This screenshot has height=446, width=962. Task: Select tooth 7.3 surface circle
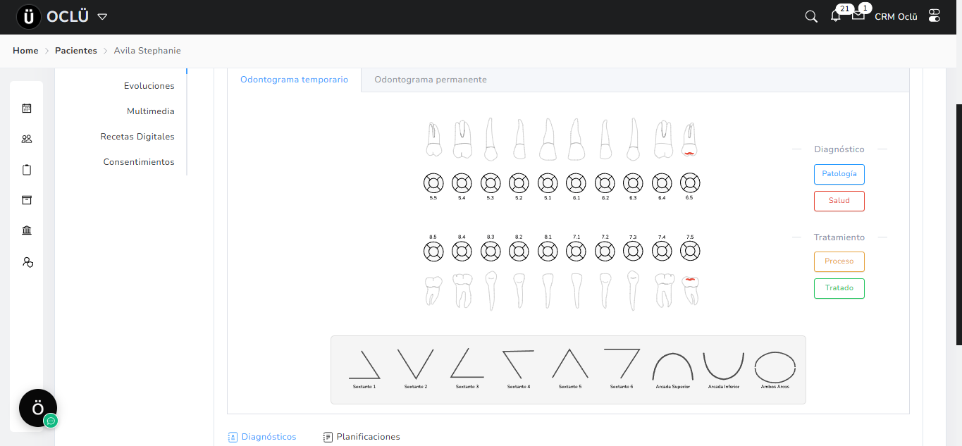(x=633, y=251)
